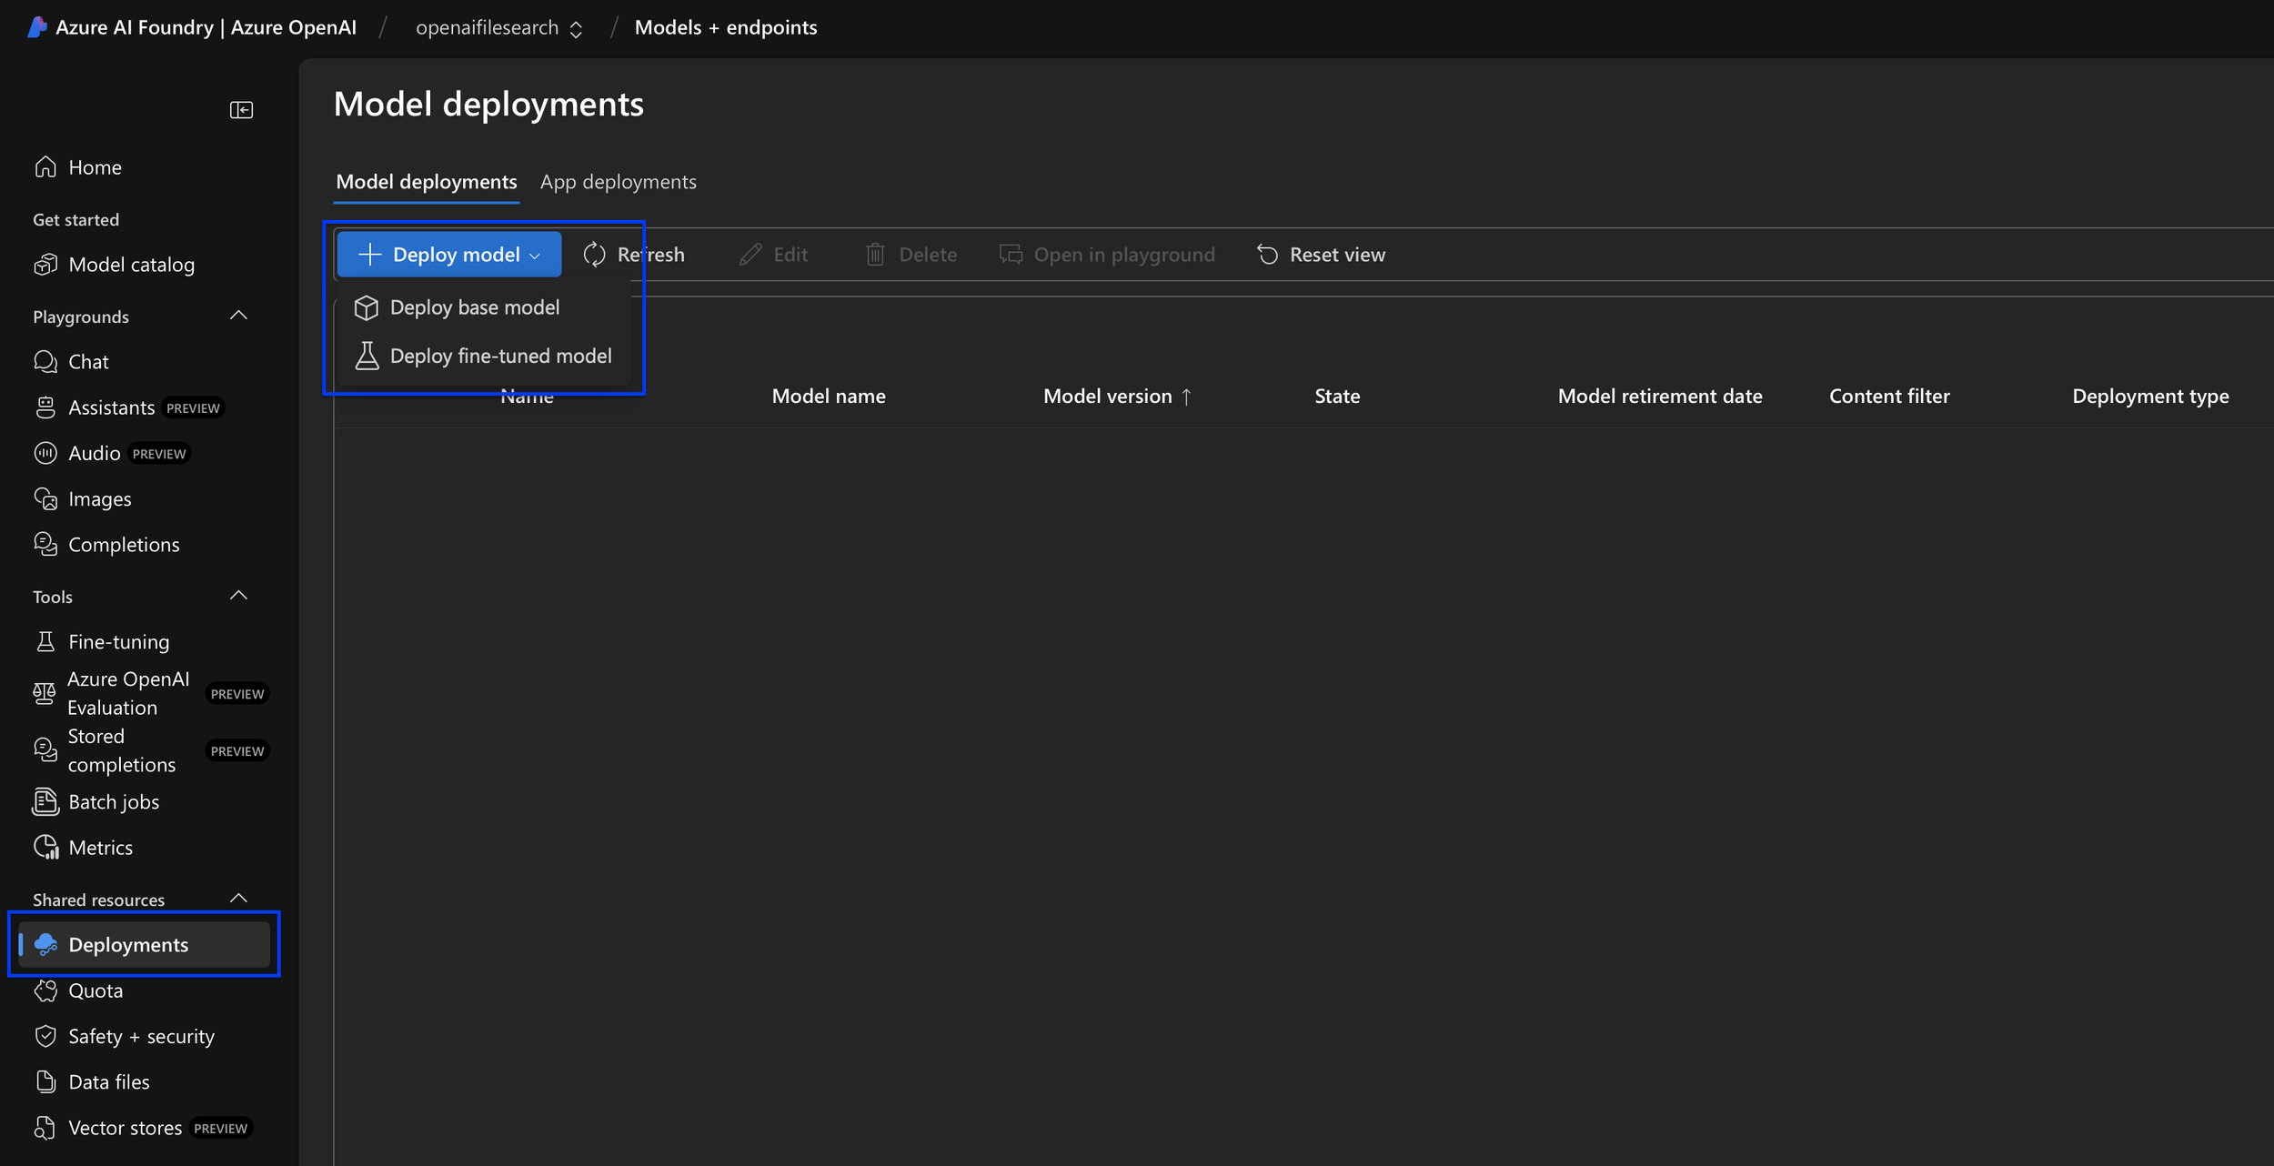This screenshot has width=2274, height=1166.
Task: Open the openaifilesearch resource switcher
Action: point(498,28)
